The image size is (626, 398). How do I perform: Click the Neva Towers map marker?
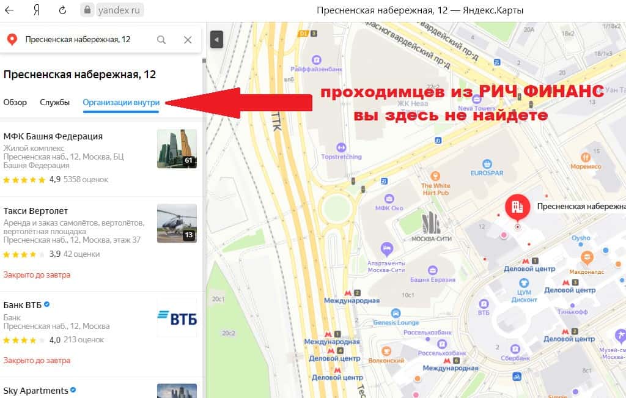click(476, 100)
